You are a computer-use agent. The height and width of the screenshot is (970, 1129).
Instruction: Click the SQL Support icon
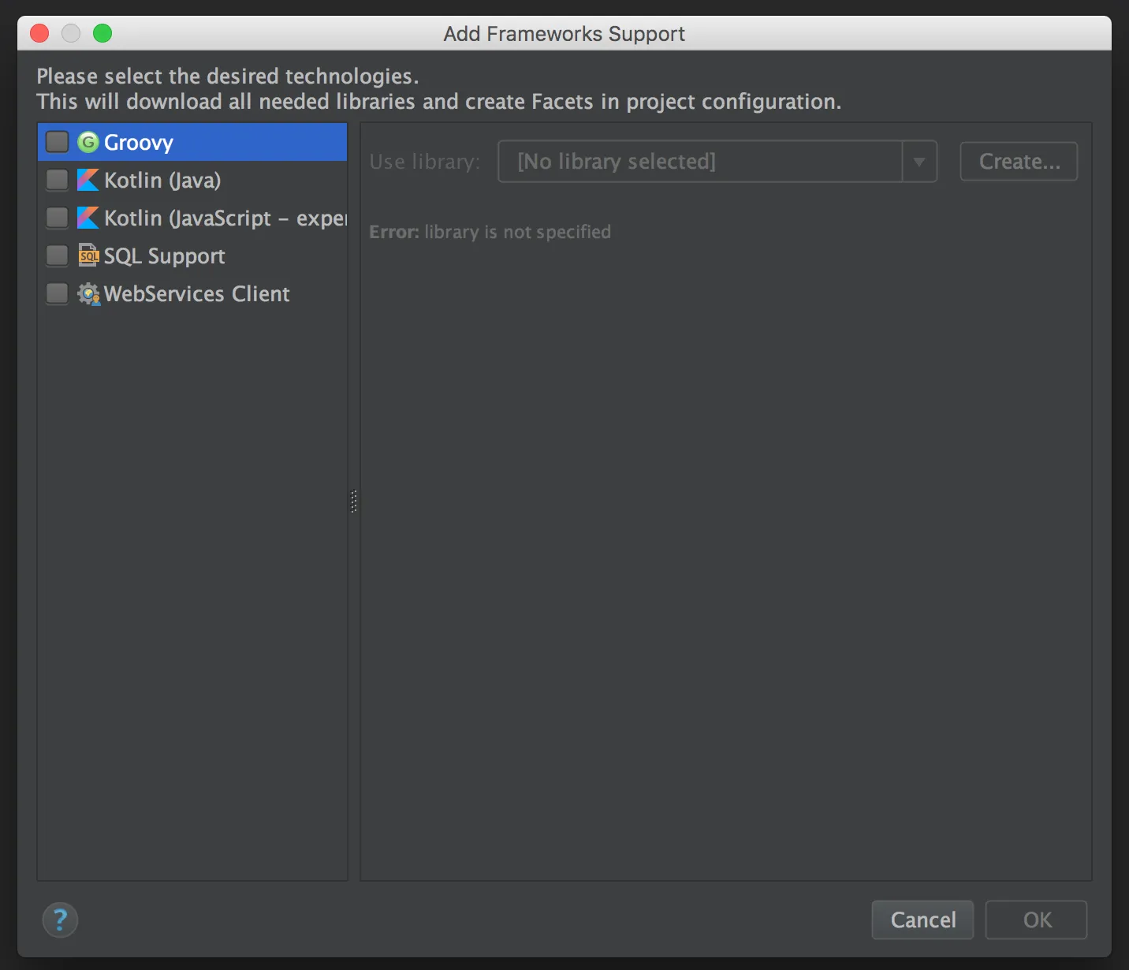88,256
